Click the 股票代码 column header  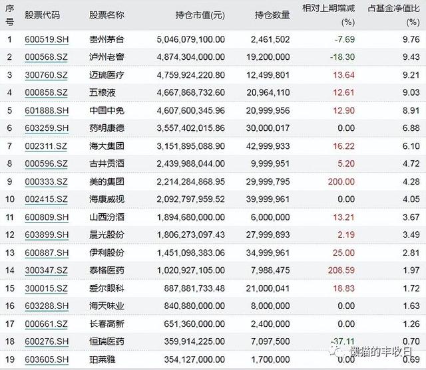pos(42,15)
